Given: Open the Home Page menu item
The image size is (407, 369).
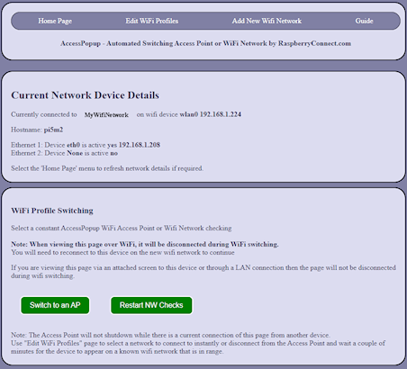Looking at the screenshot, I should pyautogui.click(x=55, y=21).
